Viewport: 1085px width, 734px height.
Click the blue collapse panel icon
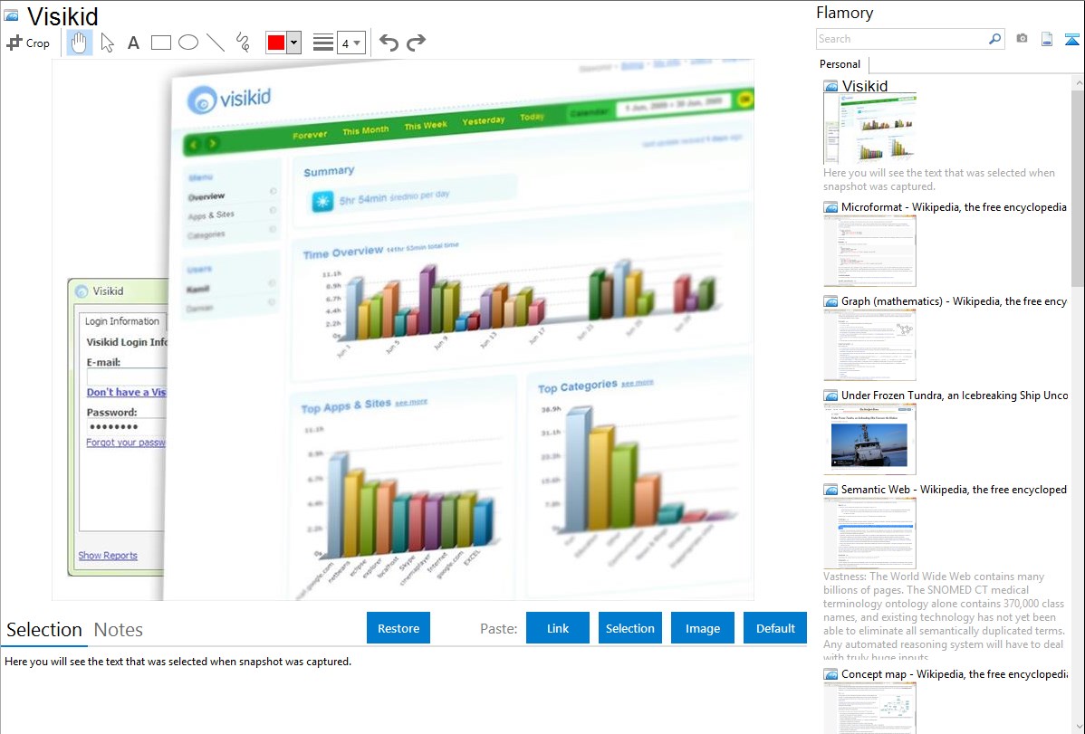click(1071, 39)
